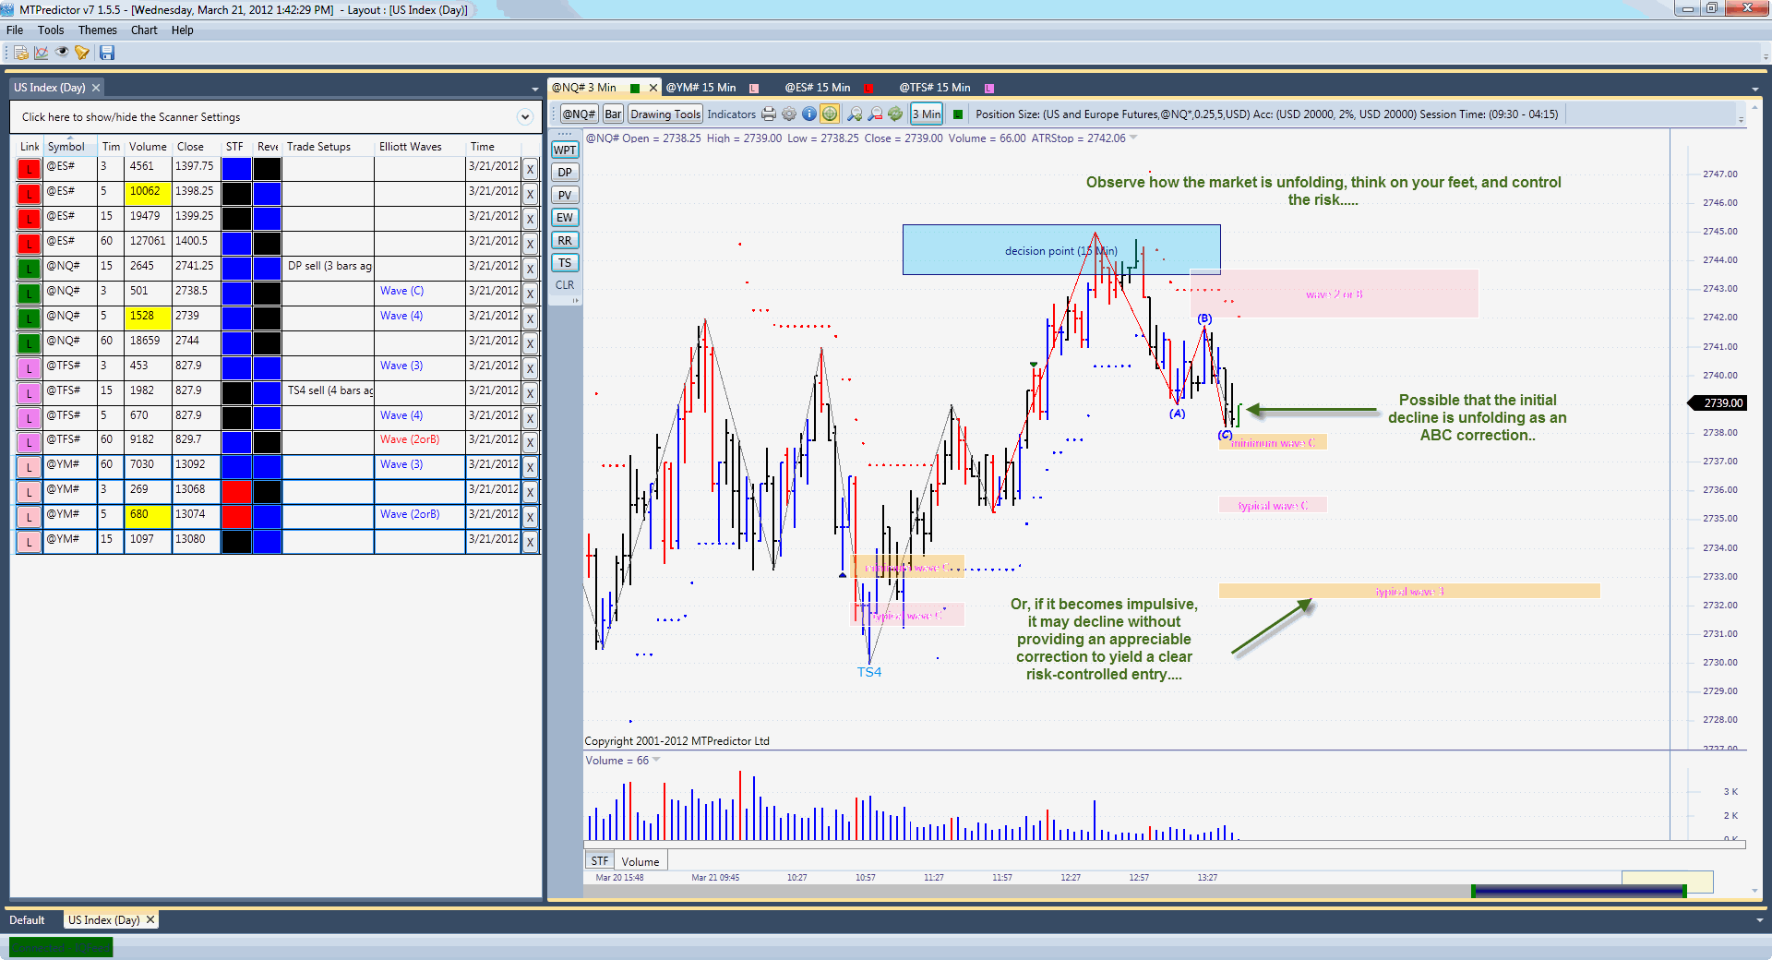Refresh the chart data
This screenshot has width=1772, height=960.
point(895,114)
